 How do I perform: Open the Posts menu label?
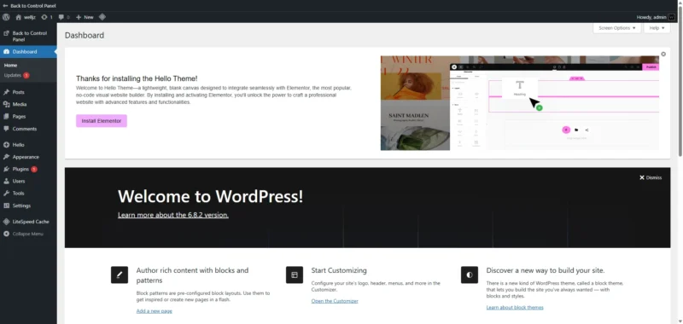click(x=18, y=92)
